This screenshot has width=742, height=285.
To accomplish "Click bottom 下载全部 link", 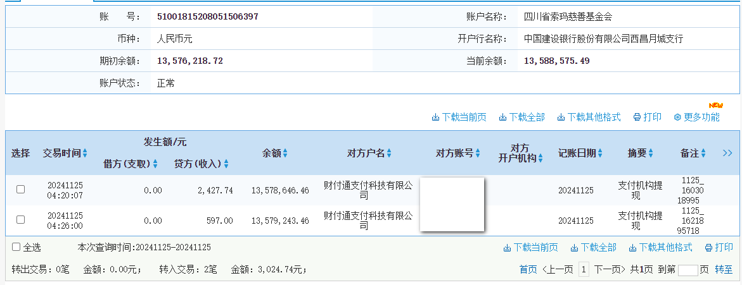I will [598, 248].
